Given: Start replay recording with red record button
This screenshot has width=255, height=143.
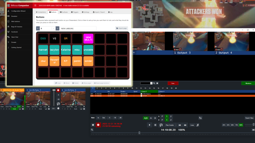Looking at the screenshot, I should click(98, 125).
